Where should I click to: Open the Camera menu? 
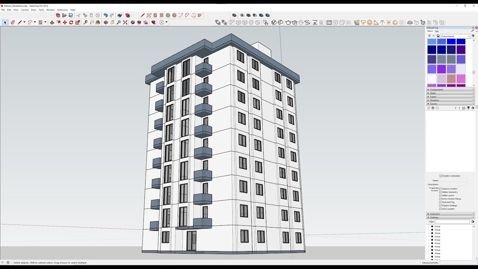25,10
